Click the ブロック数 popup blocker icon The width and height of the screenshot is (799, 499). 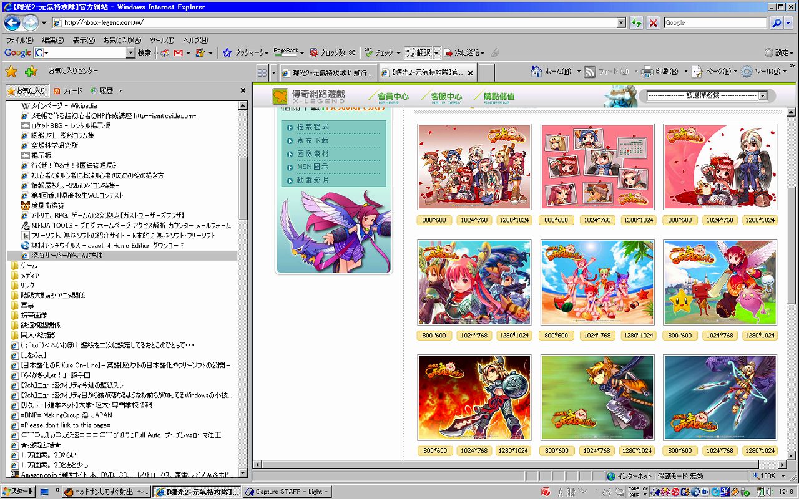point(313,53)
